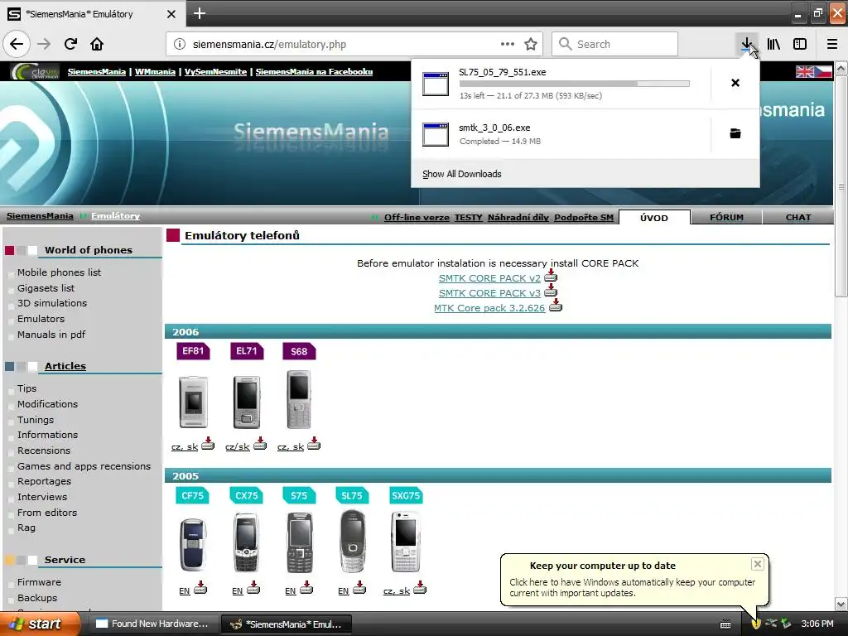Close the SiemensMania Emulátory tab
Viewport: 848px width, 636px height.
click(x=171, y=14)
